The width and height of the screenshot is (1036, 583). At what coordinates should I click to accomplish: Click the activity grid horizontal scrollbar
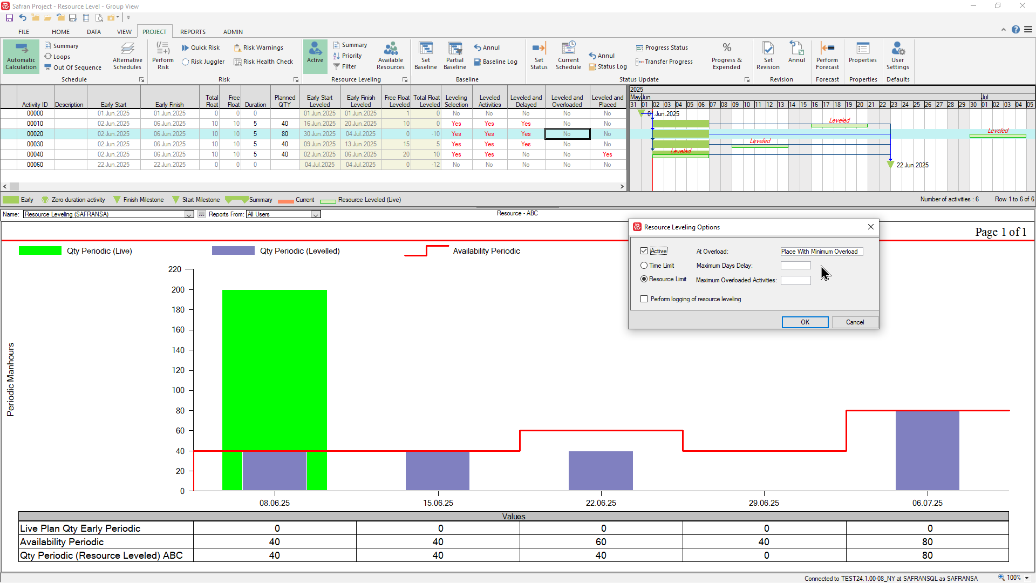313,186
